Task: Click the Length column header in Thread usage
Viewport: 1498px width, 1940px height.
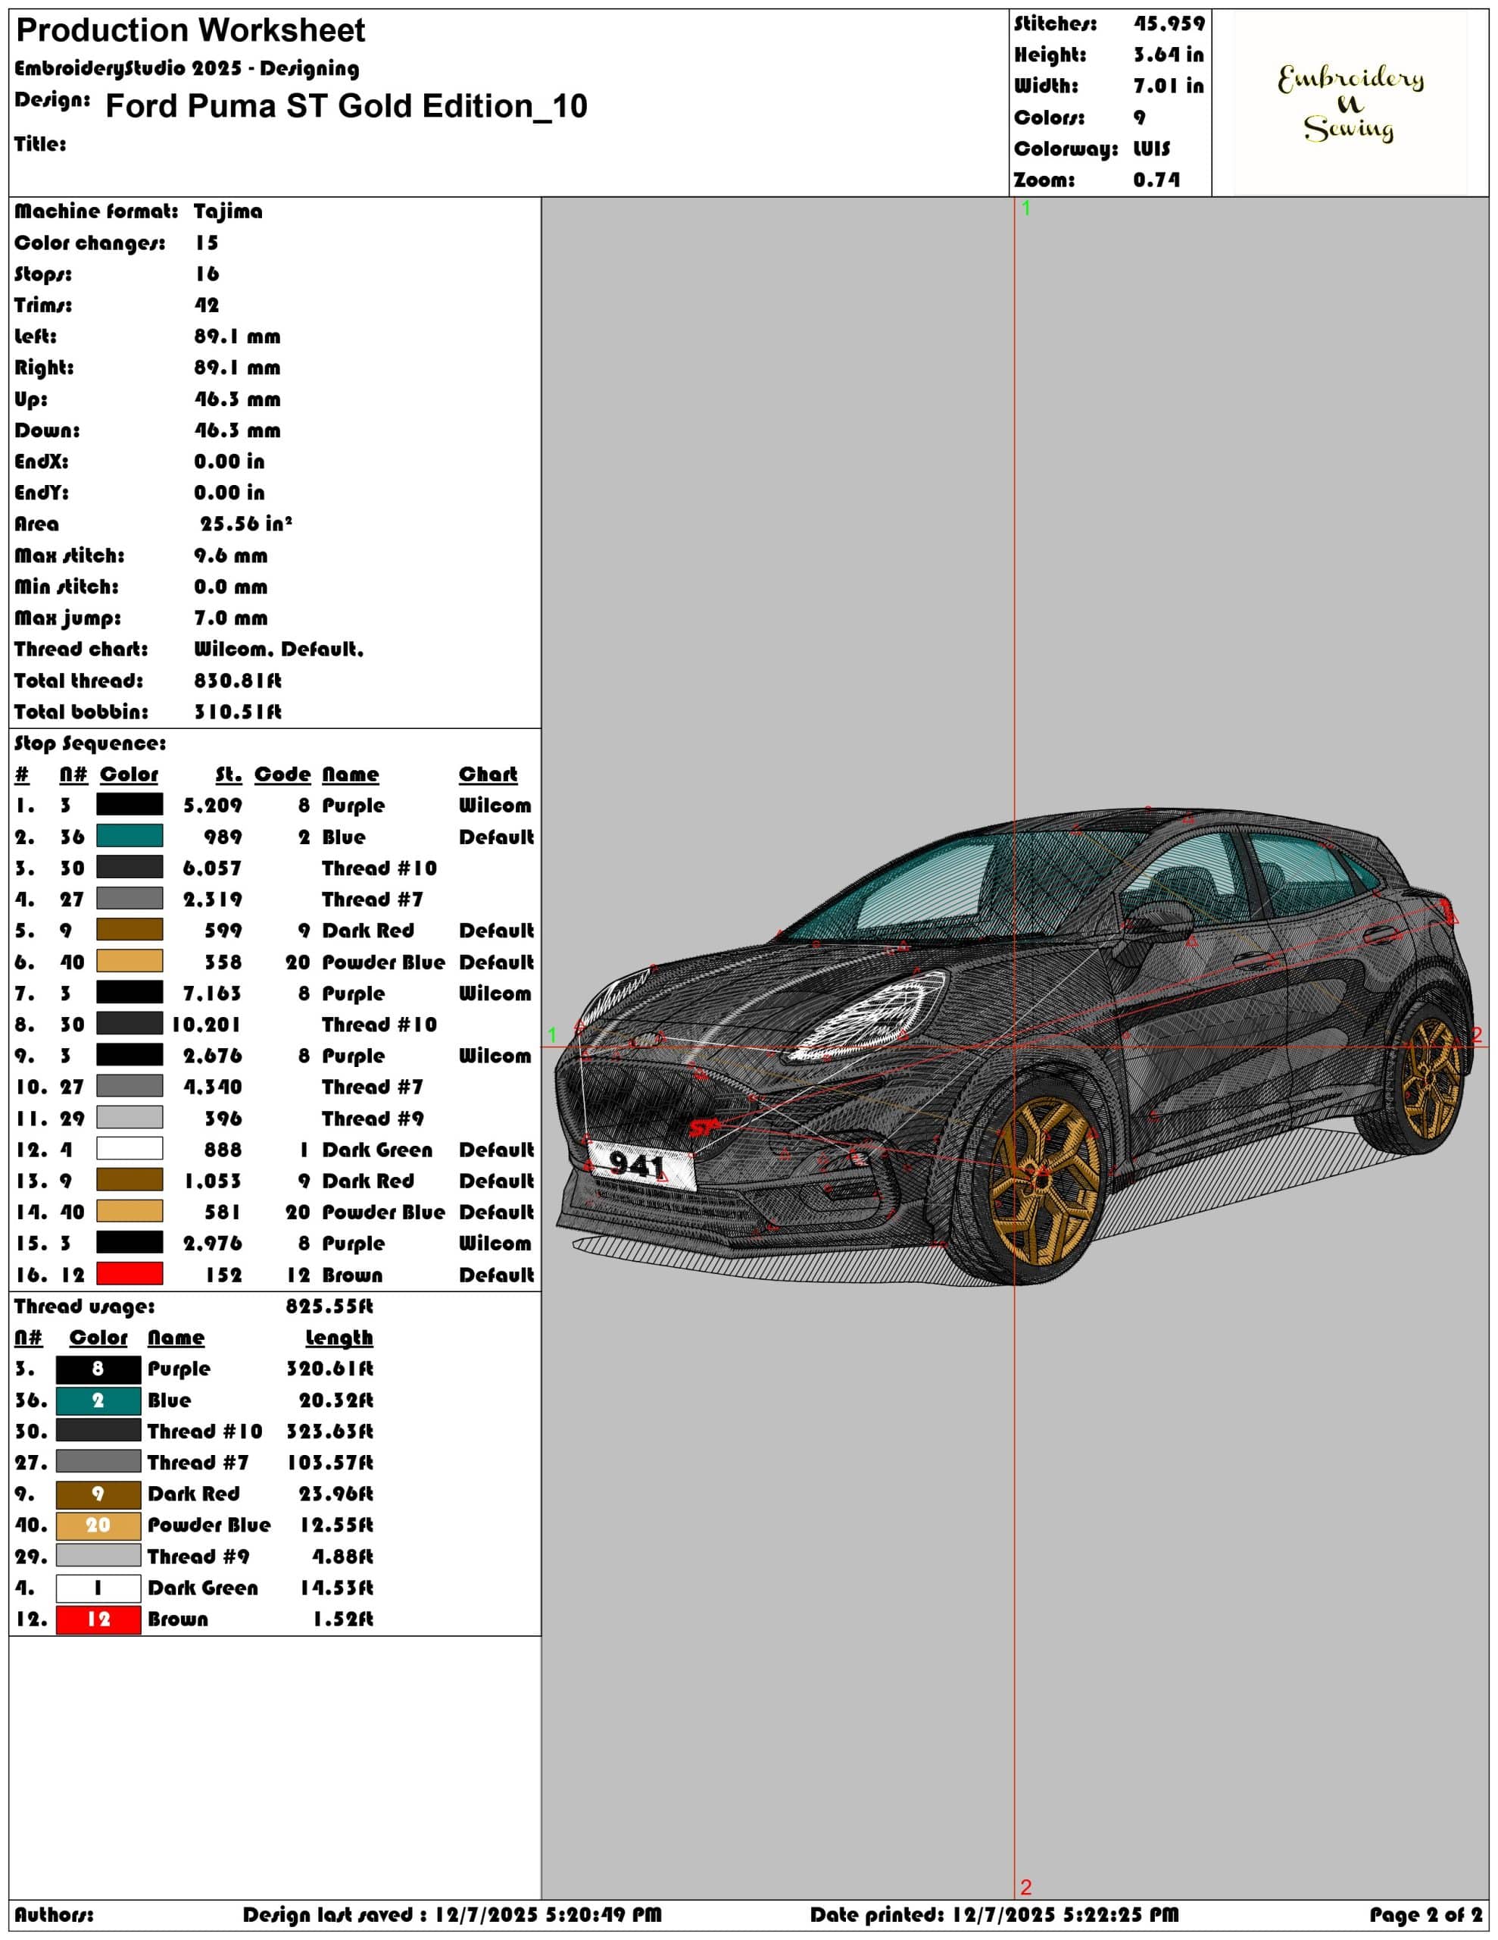Action: coord(339,1338)
